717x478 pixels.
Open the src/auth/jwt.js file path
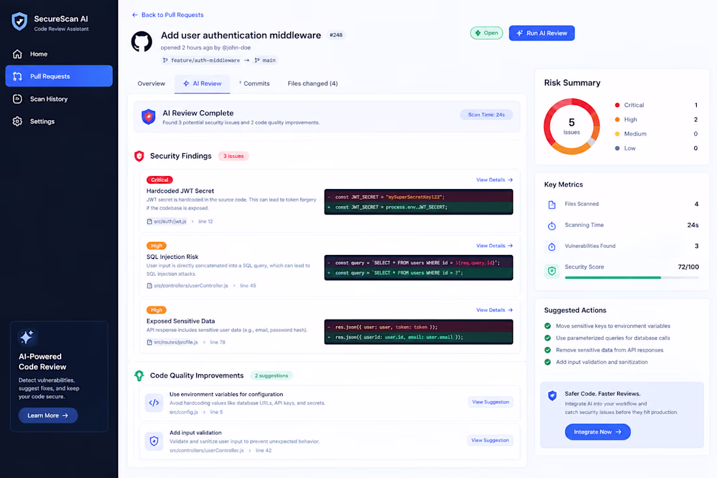tap(167, 221)
